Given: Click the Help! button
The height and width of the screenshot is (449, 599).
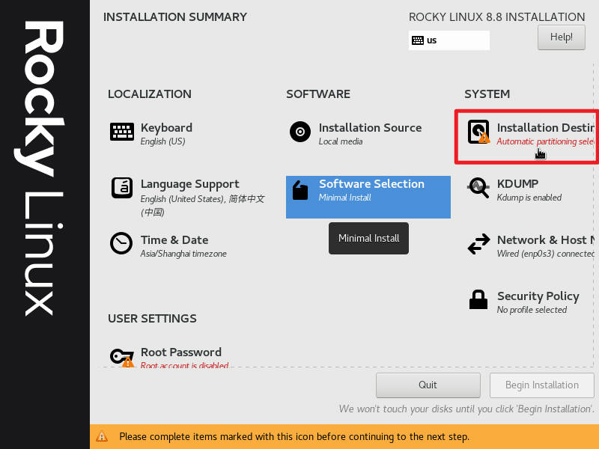Looking at the screenshot, I should tap(561, 37).
